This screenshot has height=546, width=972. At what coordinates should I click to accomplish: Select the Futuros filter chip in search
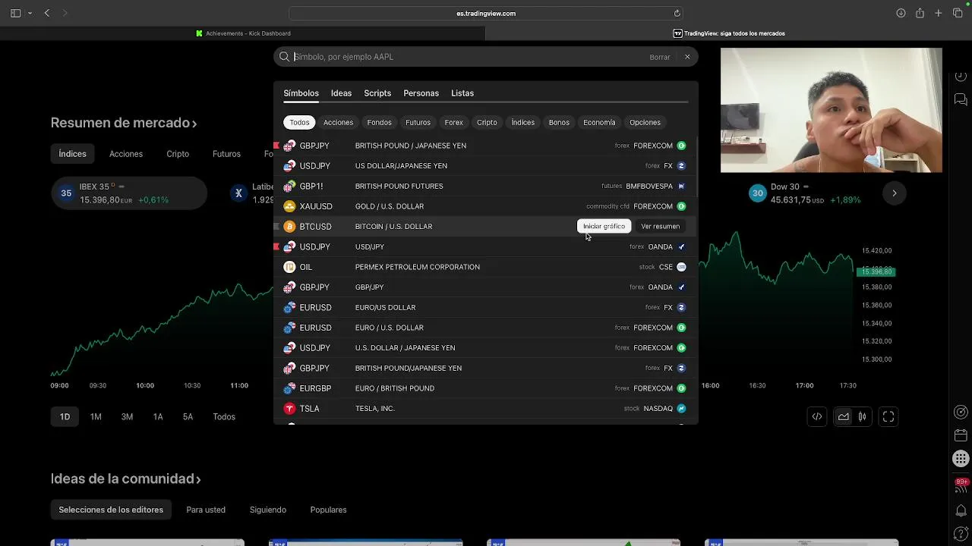point(418,122)
